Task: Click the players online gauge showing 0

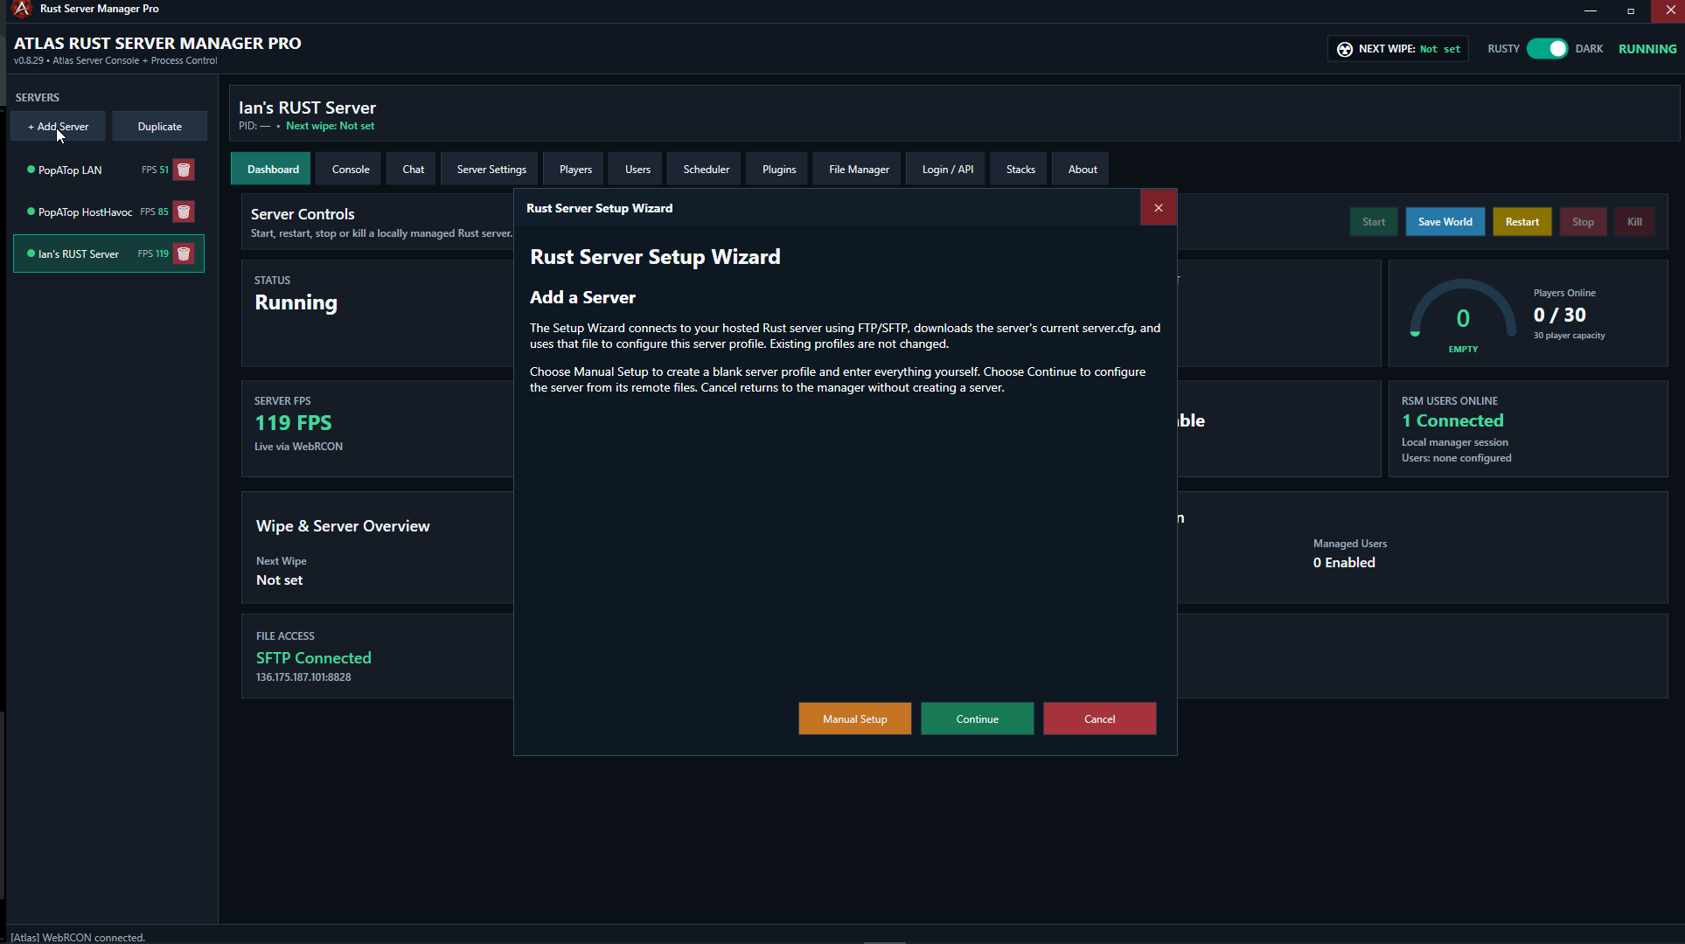Action: [x=1463, y=315]
